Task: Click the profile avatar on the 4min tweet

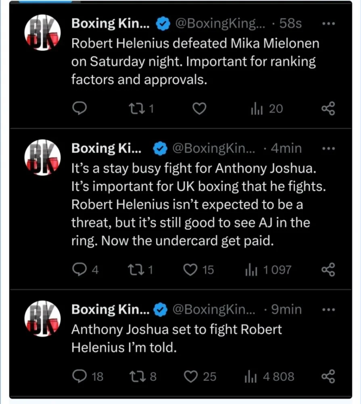Action: tap(43, 157)
